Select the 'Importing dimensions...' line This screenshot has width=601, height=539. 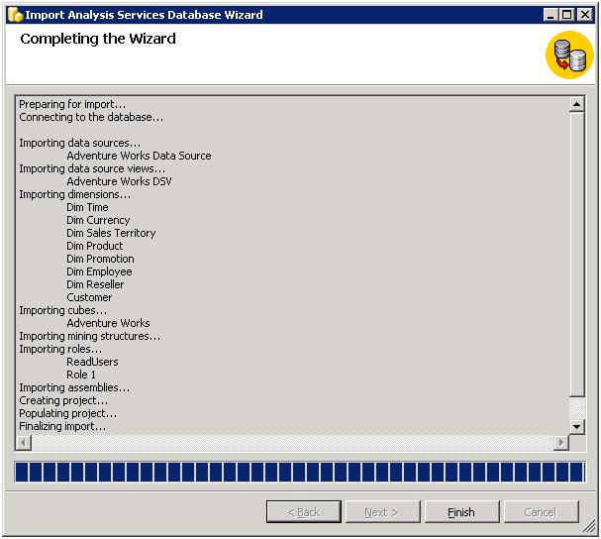(74, 194)
